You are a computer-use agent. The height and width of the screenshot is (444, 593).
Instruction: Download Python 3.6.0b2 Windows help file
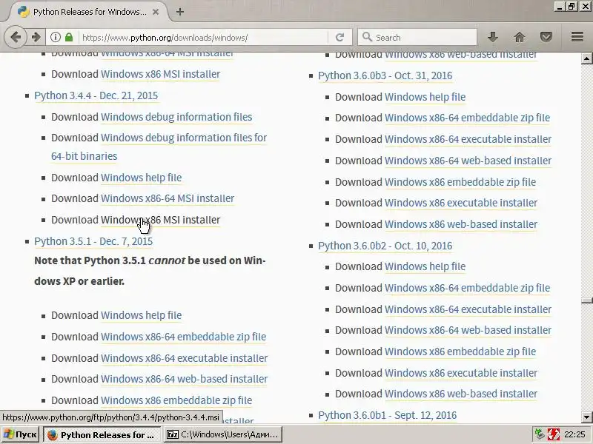coord(425,266)
